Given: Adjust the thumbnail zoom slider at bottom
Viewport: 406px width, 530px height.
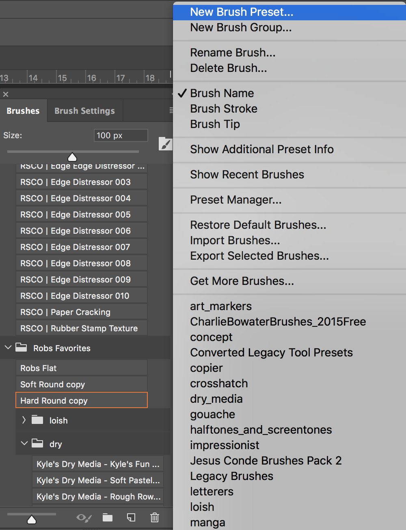Looking at the screenshot, I should click(32, 519).
